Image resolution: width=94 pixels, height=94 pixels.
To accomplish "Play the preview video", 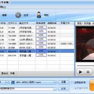I will [x=80, y=72].
